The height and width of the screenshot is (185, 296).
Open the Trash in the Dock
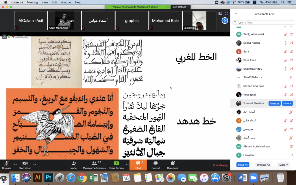(x=280, y=178)
